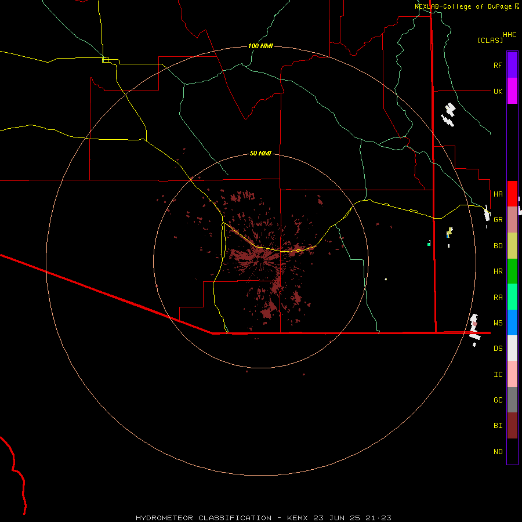This screenshot has height=522, width=522.
Task: Click the brown BI legend swatch
Action: 512,426
